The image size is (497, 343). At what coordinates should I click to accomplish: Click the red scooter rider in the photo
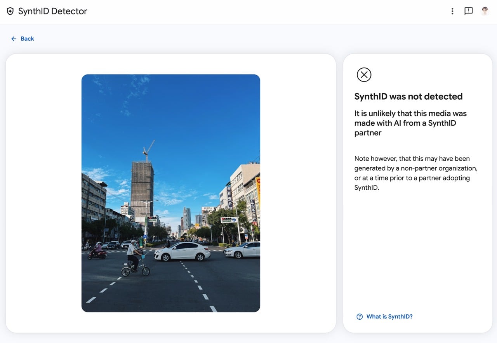tap(97, 251)
